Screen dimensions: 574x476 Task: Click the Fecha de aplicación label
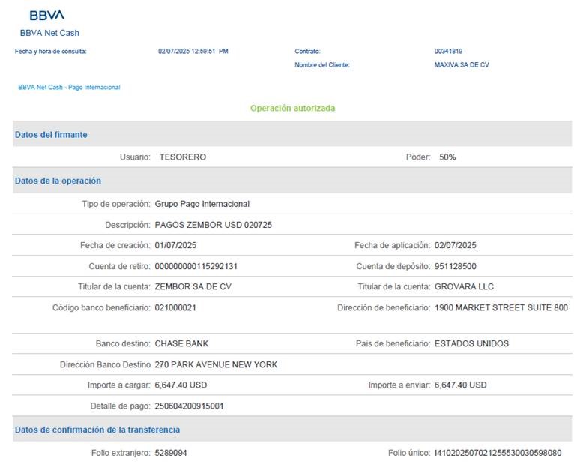coord(393,245)
